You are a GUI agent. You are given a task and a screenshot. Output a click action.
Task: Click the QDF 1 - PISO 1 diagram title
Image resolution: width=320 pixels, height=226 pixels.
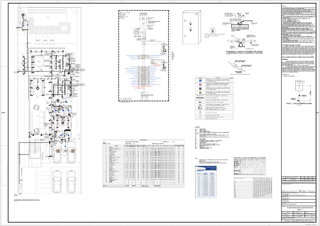coord(125,12)
